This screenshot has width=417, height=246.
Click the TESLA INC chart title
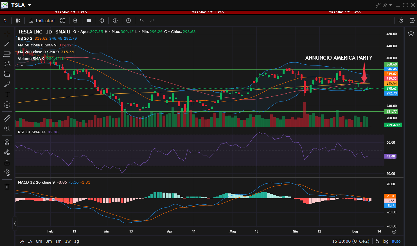pyautogui.click(x=44, y=32)
